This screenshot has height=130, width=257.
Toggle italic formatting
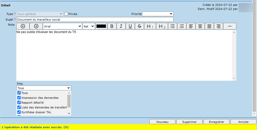coord(121,26)
